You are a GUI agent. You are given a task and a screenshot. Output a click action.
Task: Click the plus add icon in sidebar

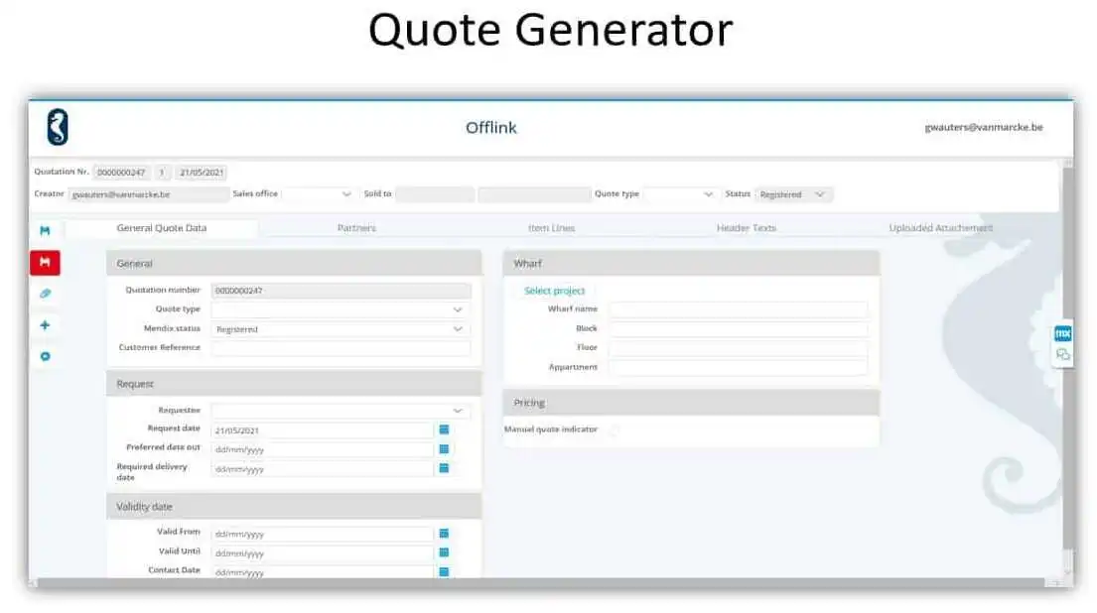pyautogui.click(x=45, y=325)
